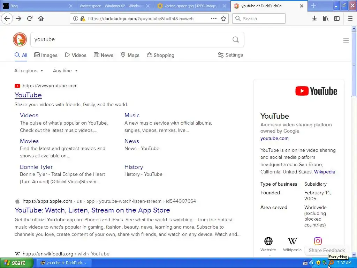This screenshot has height=268, width=357.
Task: Open the Wikipedia link in description
Action: (x=325, y=172)
